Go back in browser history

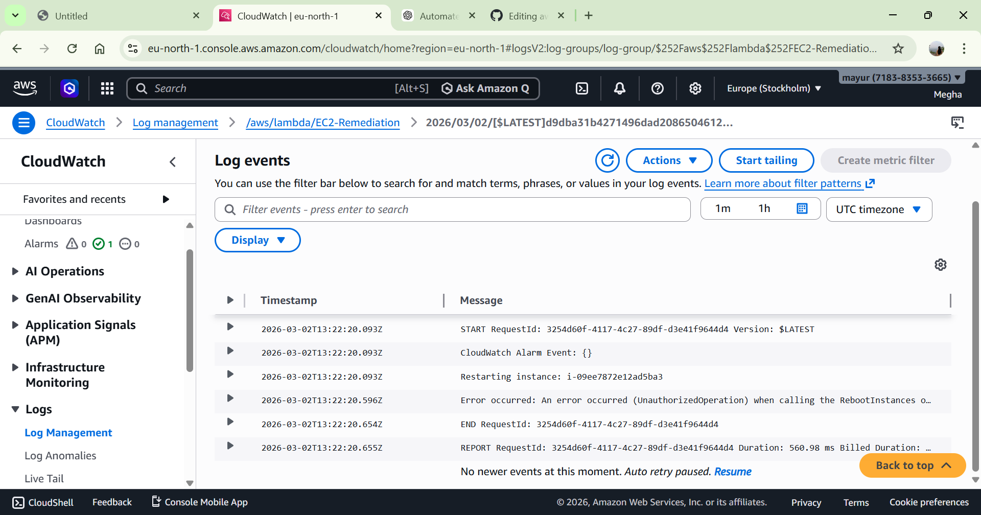(x=17, y=49)
